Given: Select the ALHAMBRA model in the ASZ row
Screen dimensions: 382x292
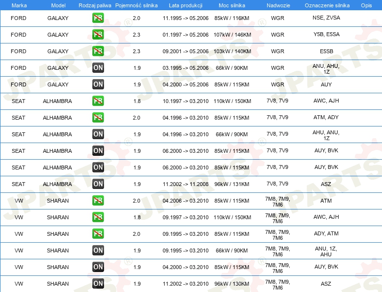Looking at the screenshot, I should pos(57,184).
